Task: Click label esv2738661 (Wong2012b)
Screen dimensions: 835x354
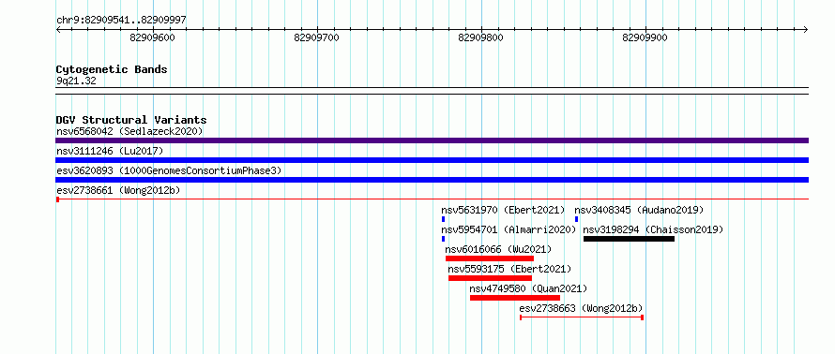Action: (x=119, y=190)
